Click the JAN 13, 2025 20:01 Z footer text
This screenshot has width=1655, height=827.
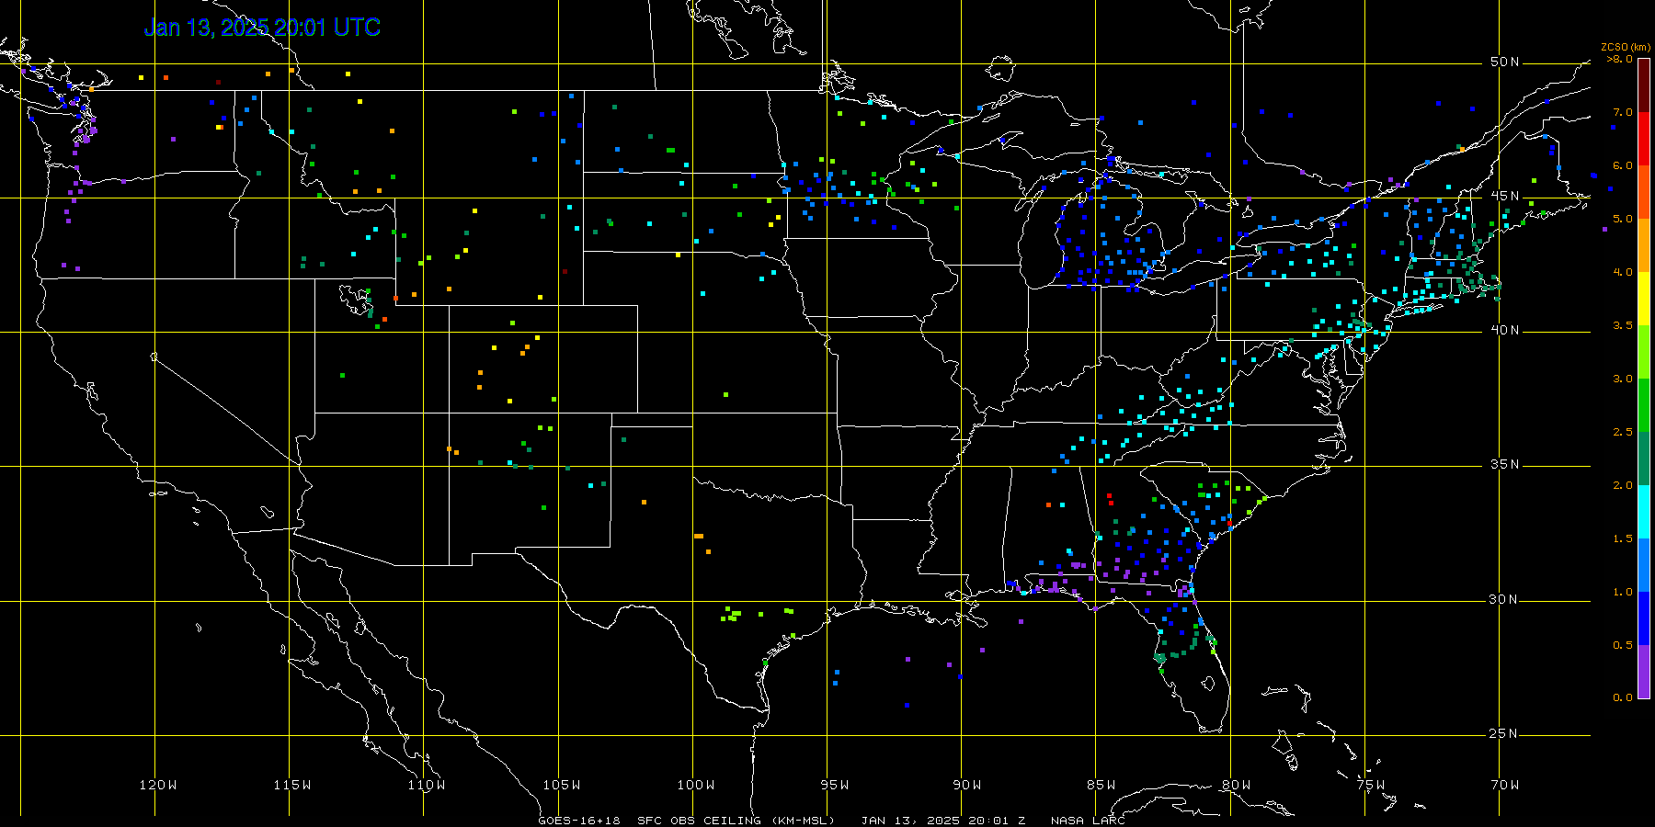pos(942,820)
